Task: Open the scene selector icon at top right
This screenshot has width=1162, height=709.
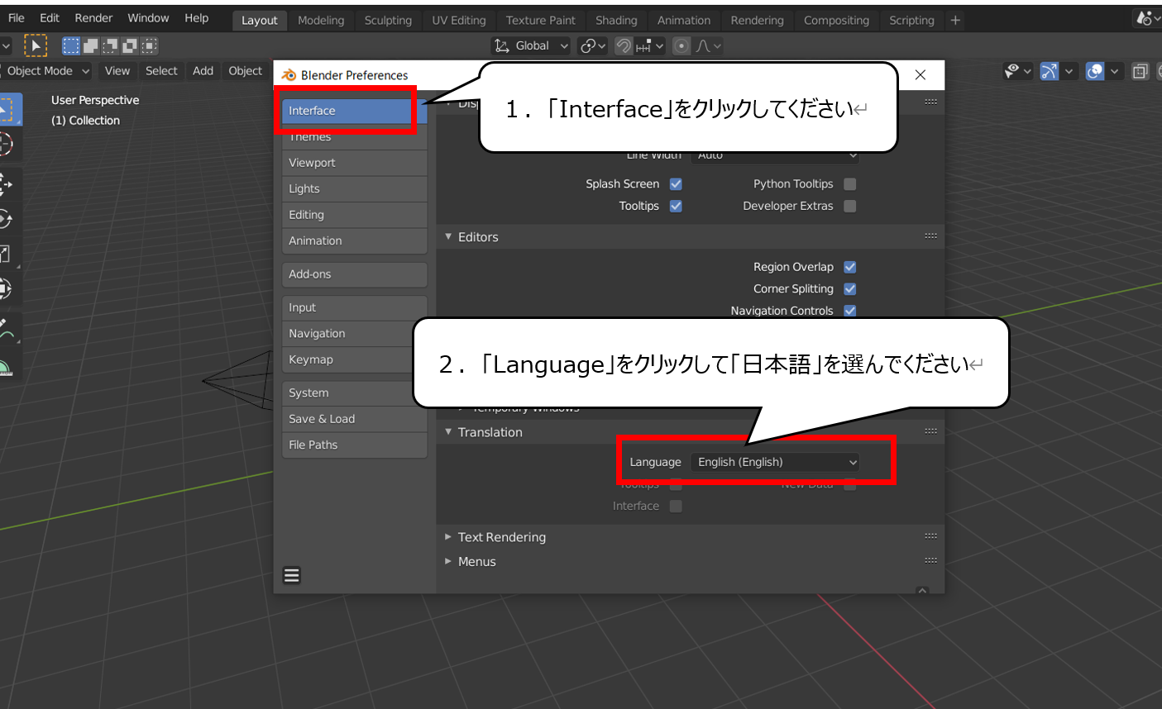Action: (1147, 18)
